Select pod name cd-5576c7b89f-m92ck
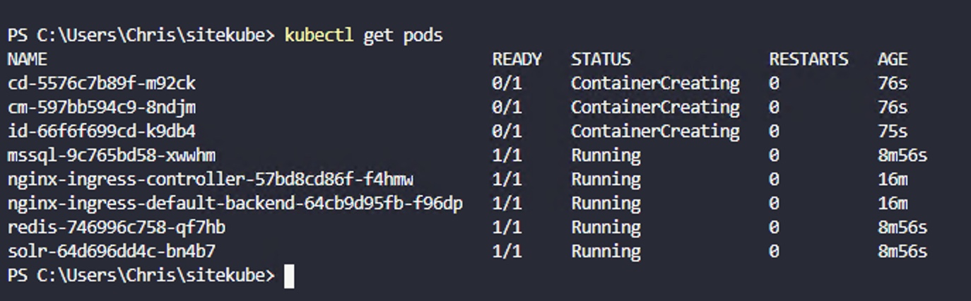The height and width of the screenshot is (301, 971). pos(102,83)
